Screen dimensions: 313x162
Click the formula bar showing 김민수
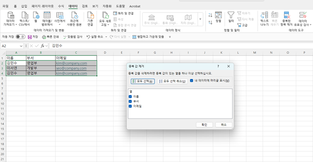[x=181, y=46]
